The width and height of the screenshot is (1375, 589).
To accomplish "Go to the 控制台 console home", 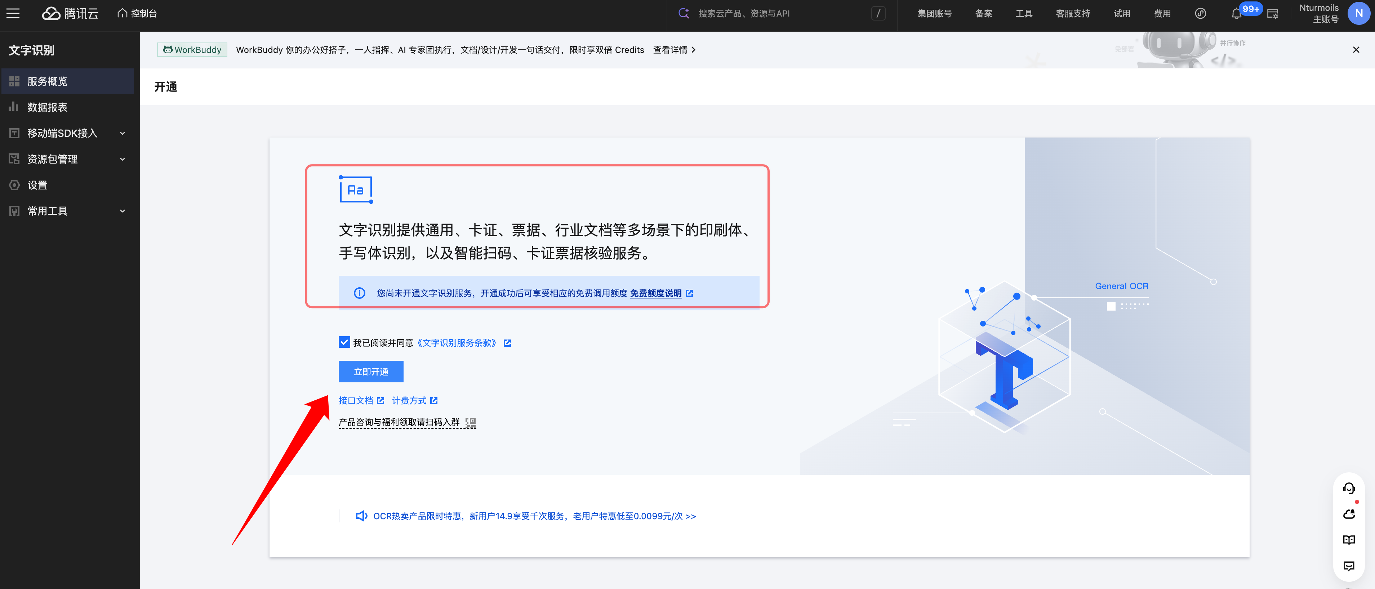I will [x=137, y=13].
